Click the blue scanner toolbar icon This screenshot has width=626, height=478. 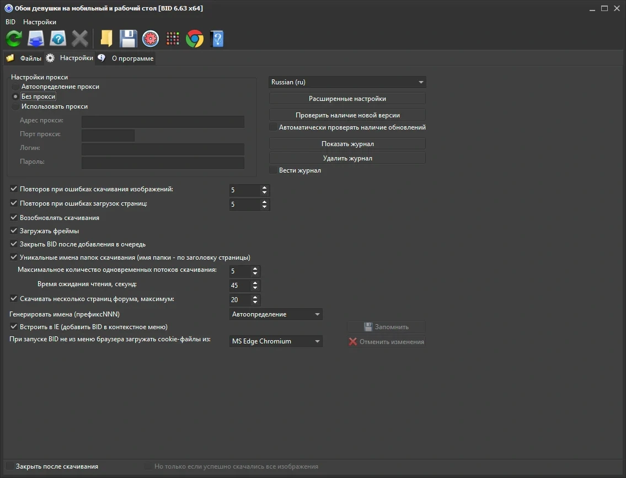(36, 39)
